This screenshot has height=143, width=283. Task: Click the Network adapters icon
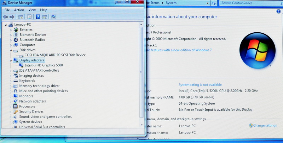tap(16, 101)
